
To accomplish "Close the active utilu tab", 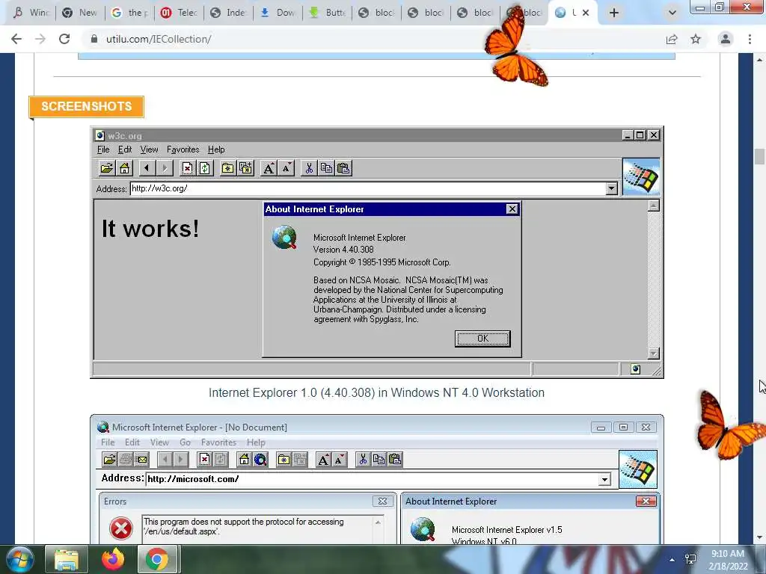I will pos(585,13).
